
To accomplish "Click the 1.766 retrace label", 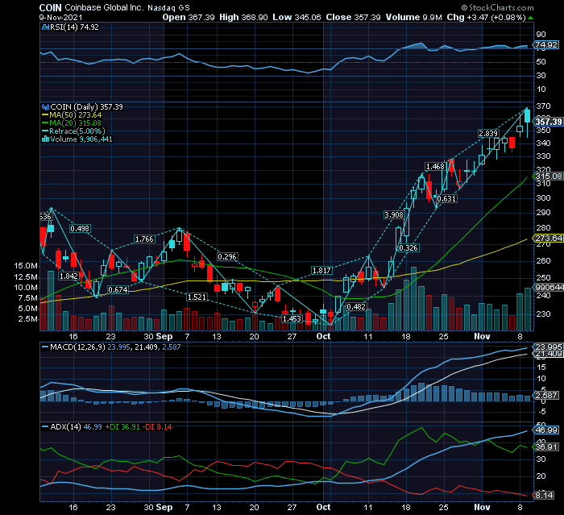I will [144, 239].
